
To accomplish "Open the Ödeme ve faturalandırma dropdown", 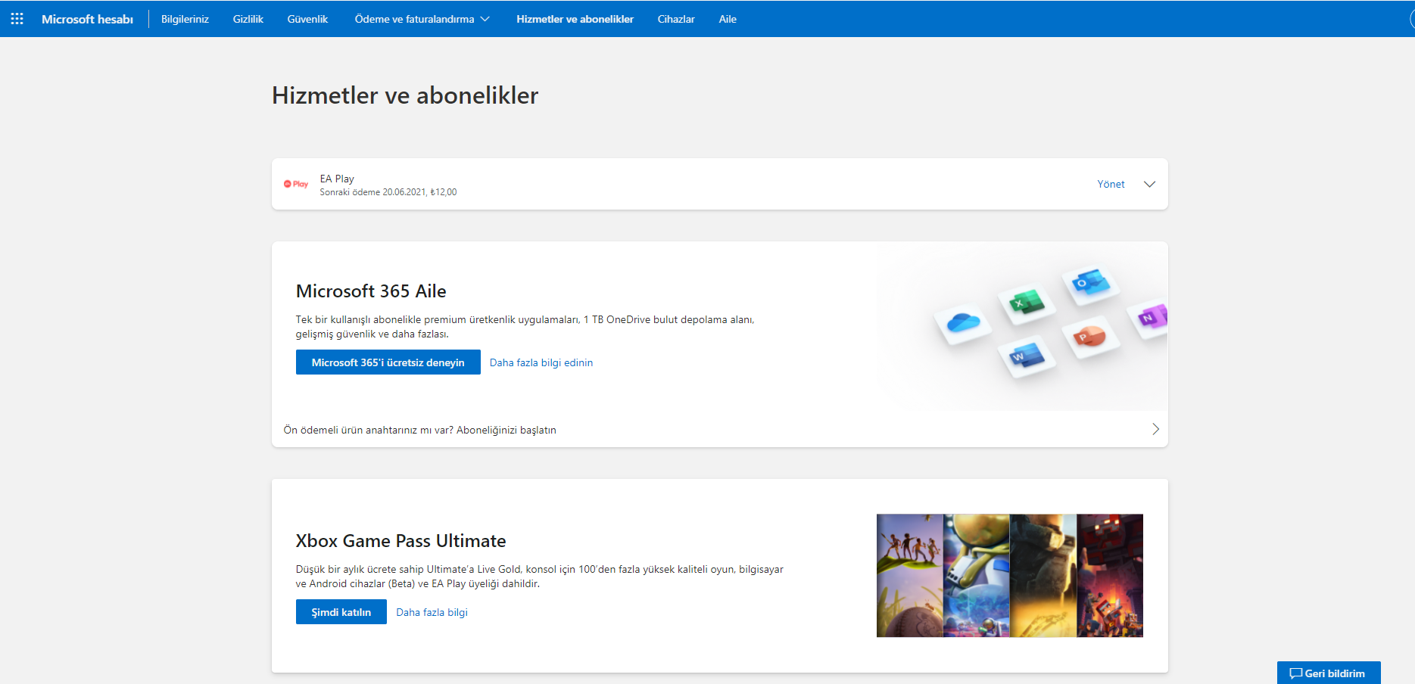I will pos(422,19).
